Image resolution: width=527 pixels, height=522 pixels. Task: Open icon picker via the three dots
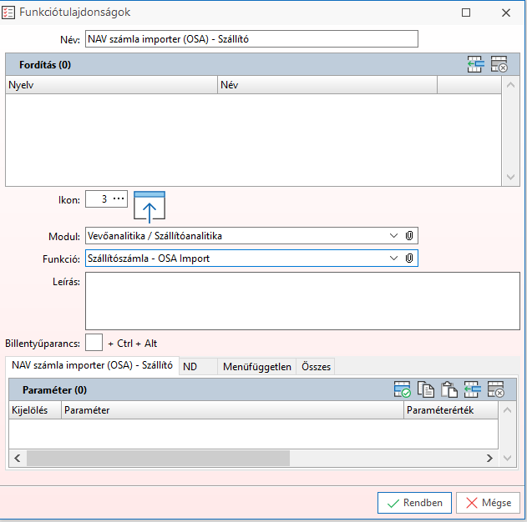[119, 198]
